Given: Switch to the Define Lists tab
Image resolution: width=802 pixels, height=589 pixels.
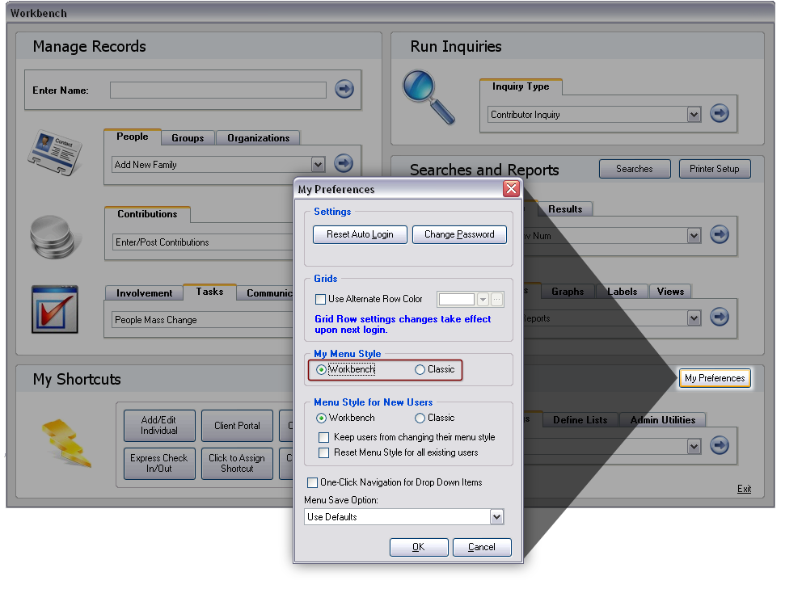Looking at the screenshot, I should (x=580, y=420).
